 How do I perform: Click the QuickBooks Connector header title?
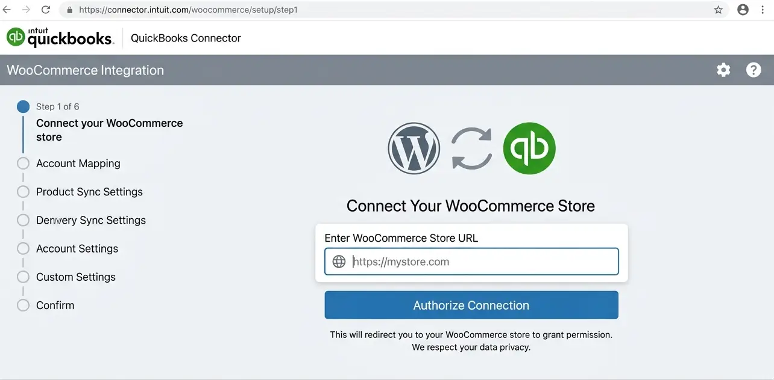click(186, 38)
